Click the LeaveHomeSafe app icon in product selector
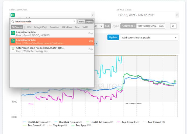Viewport: 187px width, 134px height. (x=13, y=15)
